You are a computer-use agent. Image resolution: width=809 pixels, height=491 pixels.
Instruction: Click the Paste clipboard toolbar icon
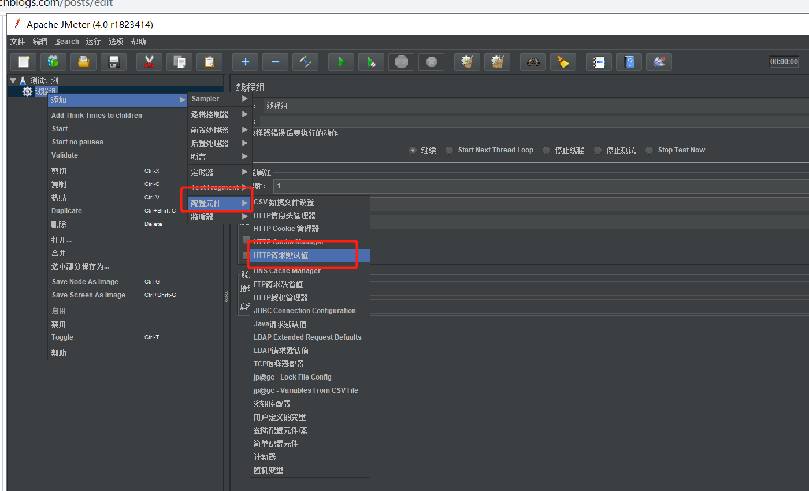click(210, 62)
